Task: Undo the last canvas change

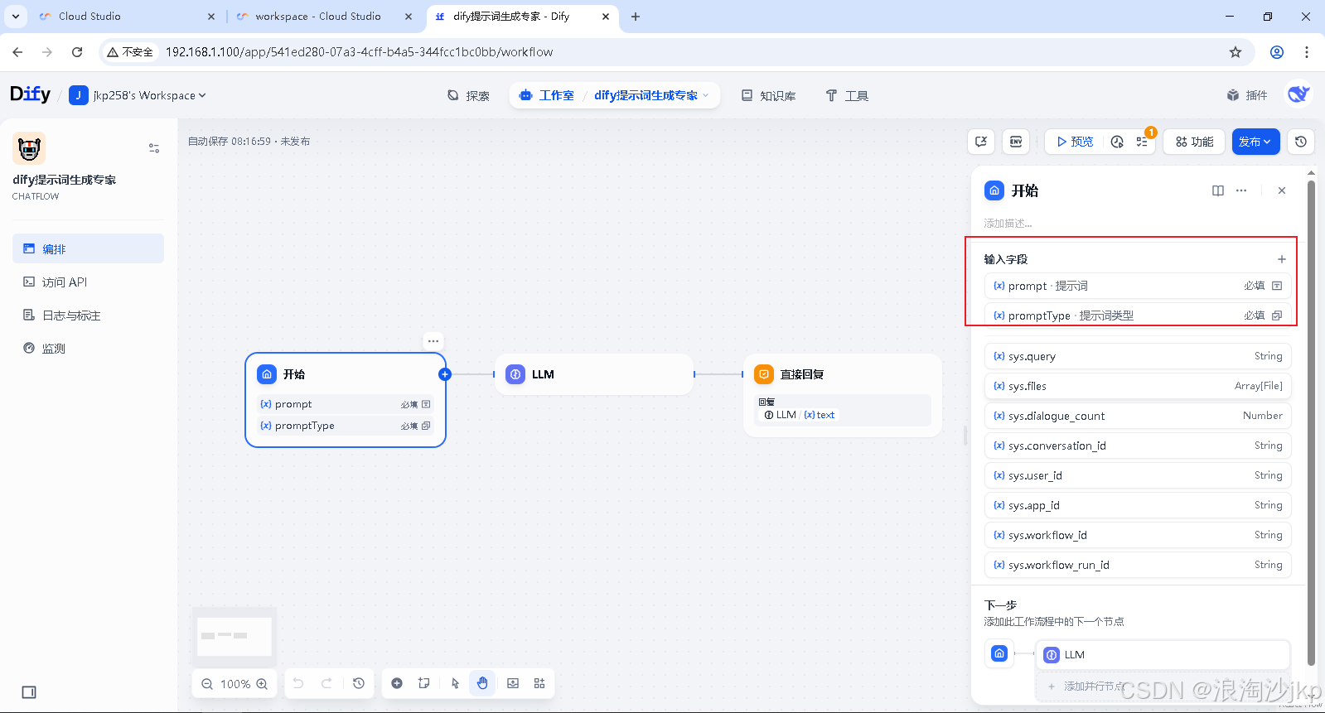Action: [x=298, y=683]
